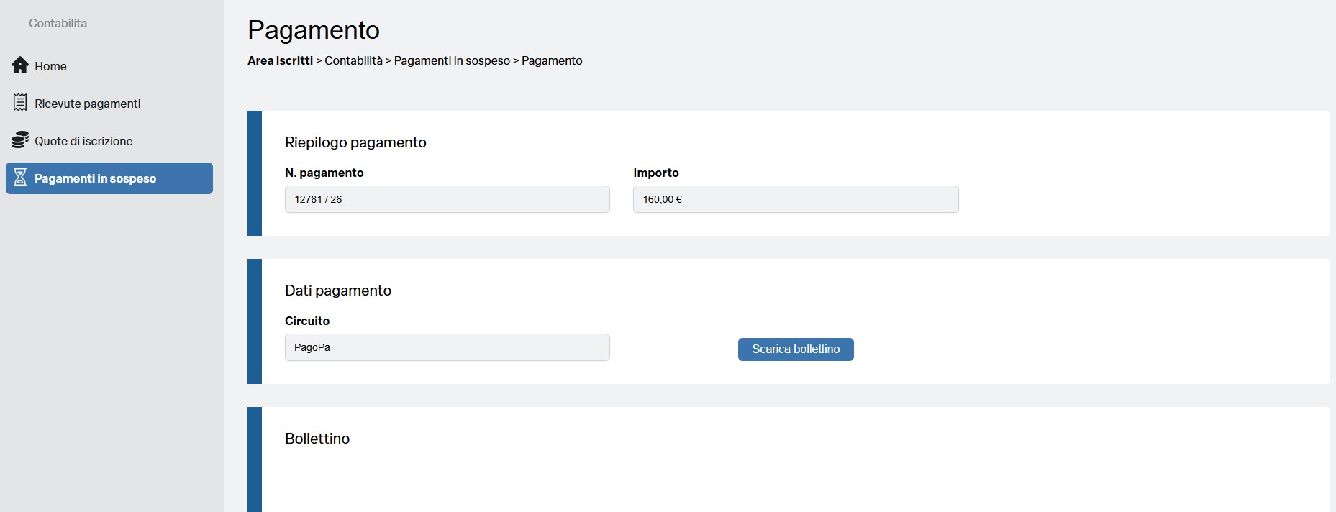The image size is (1336, 512).
Task: Click the Dati pagamento section heading
Action: click(338, 291)
